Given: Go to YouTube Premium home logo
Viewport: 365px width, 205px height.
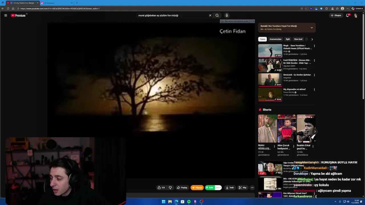Looking at the screenshot, I should (18, 15).
